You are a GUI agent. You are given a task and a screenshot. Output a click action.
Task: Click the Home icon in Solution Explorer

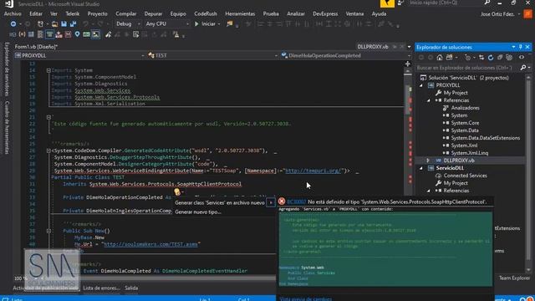(x=440, y=58)
